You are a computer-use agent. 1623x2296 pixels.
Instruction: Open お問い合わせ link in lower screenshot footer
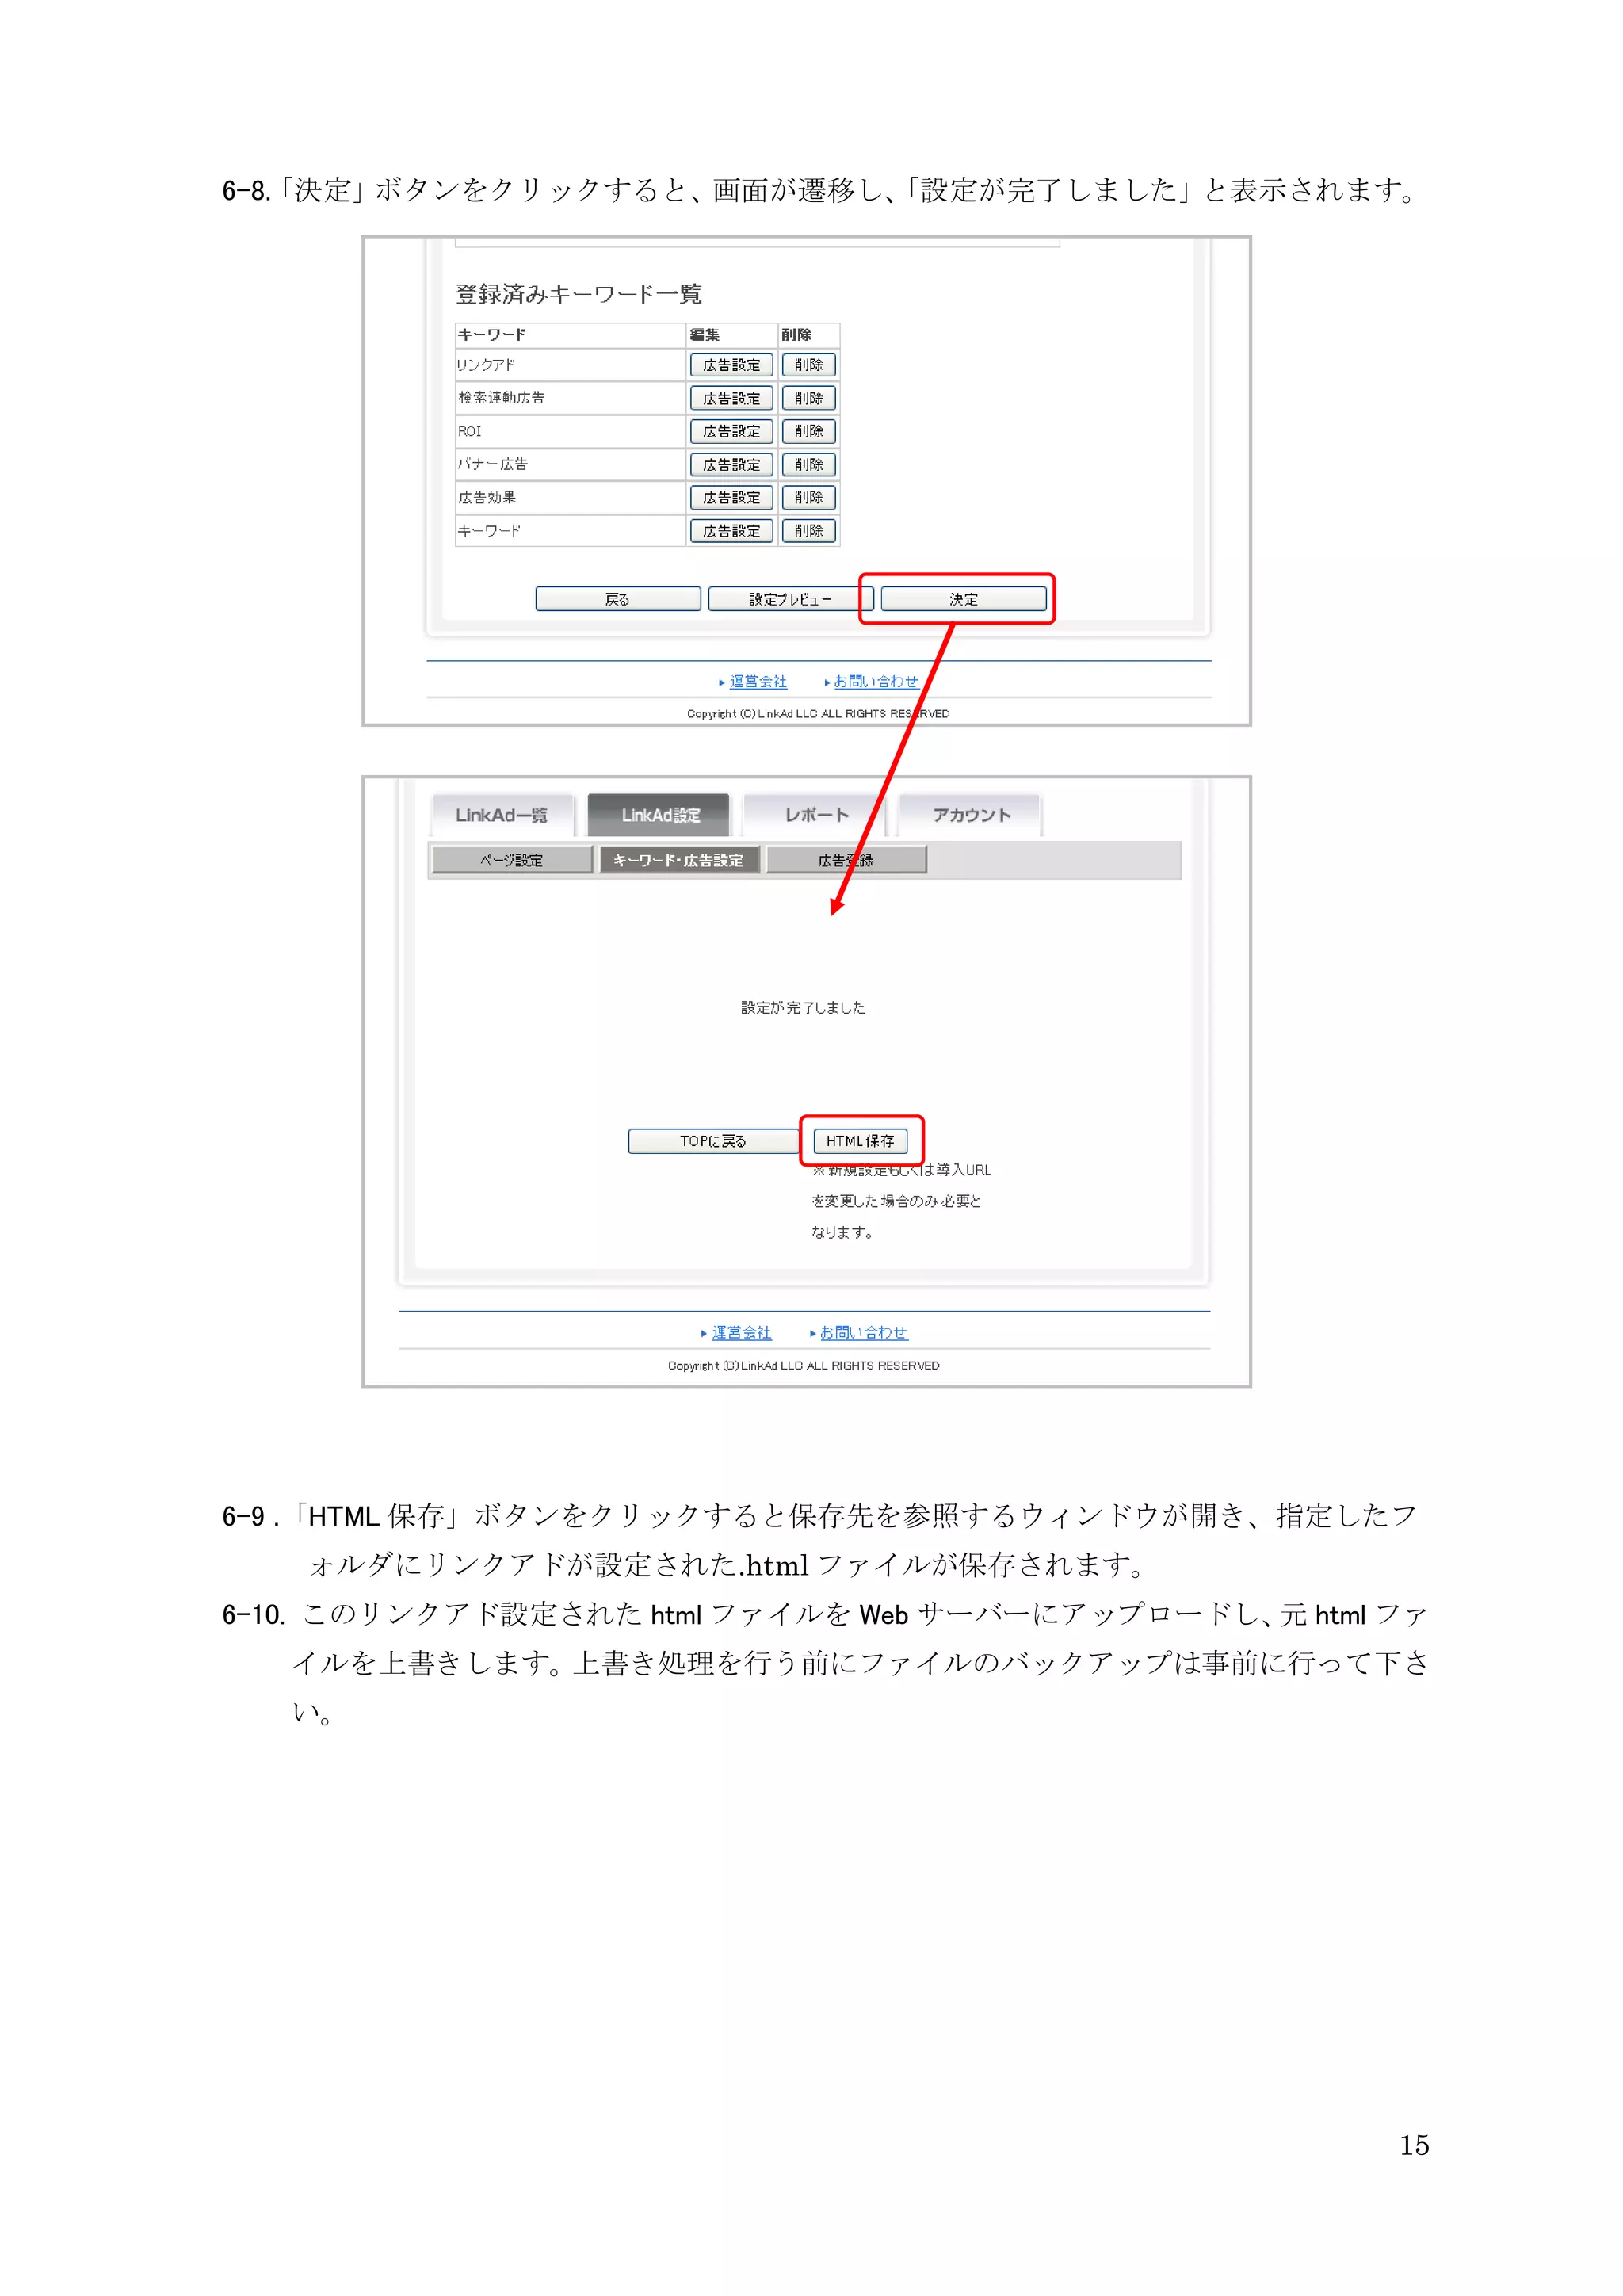tap(863, 1332)
